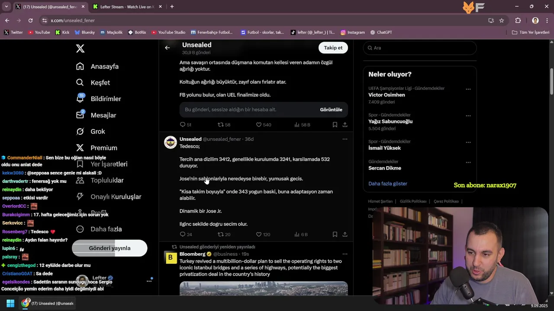This screenshot has height=311, width=554.
Task: Open Kick bookmark
Action: (x=62, y=32)
